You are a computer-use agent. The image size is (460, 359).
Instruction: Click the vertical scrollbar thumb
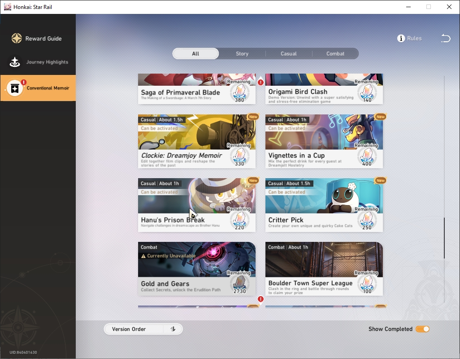[x=444, y=238]
